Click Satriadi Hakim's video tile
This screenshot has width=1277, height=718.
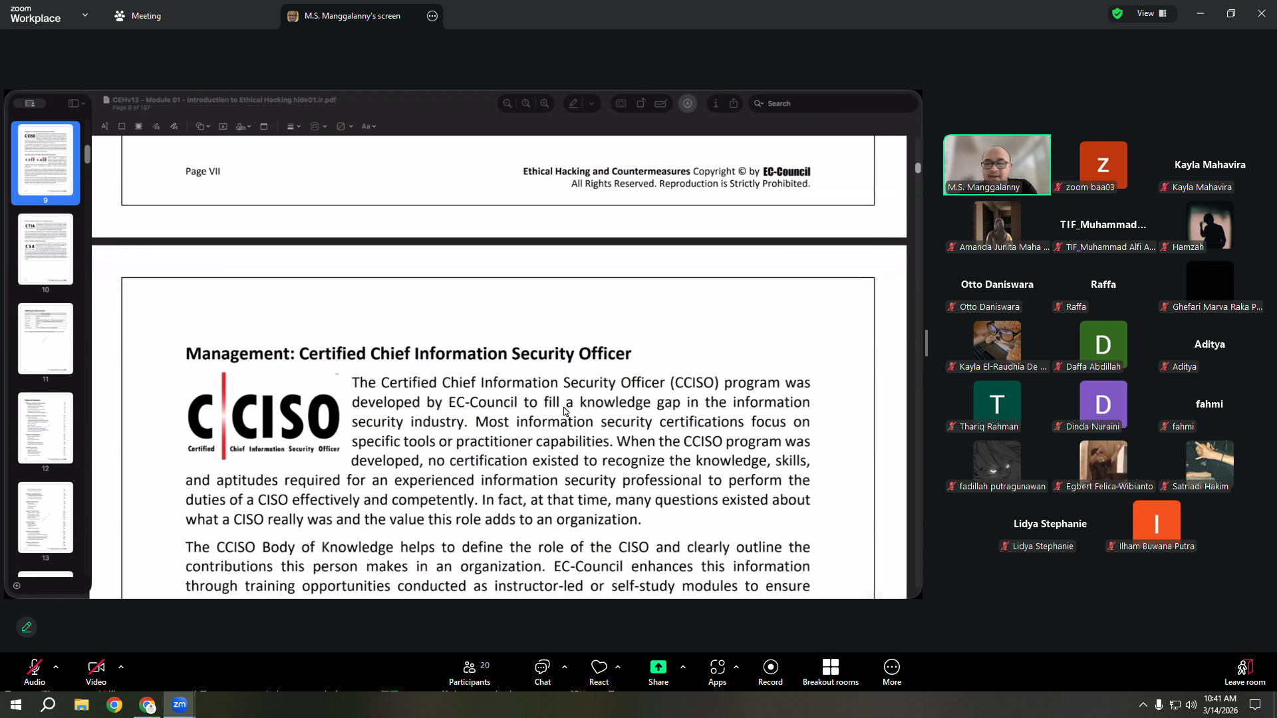pyautogui.click(x=1210, y=464)
